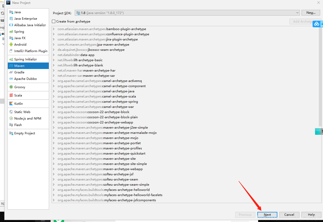Screen dimensions: 323x222
Task: Select the Groovy green G icon
Action: (11, 87)
